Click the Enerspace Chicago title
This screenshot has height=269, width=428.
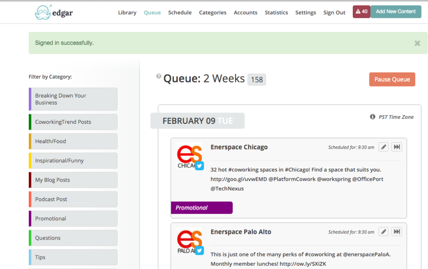click(239, 147)
